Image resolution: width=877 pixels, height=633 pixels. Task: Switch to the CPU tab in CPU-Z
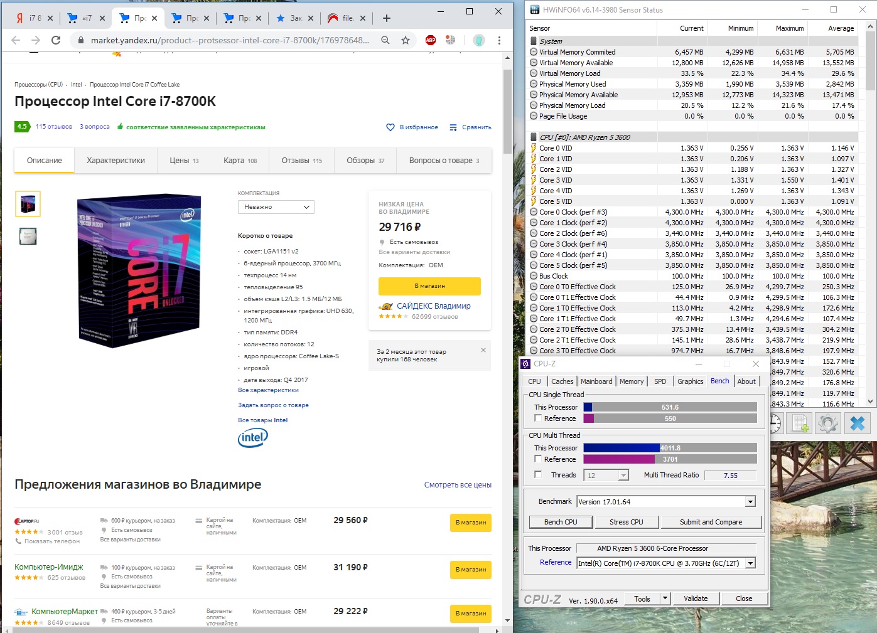(535, 381)
